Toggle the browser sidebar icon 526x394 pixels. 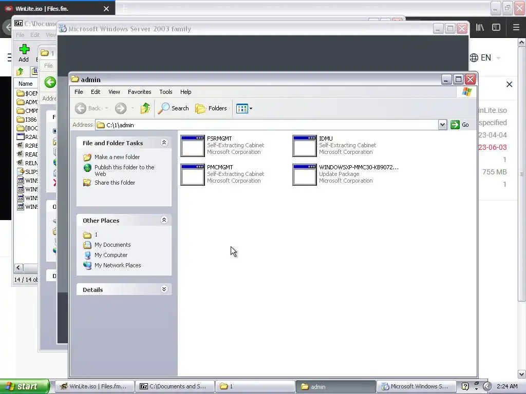pyautogui.click(x=496, y=28)
